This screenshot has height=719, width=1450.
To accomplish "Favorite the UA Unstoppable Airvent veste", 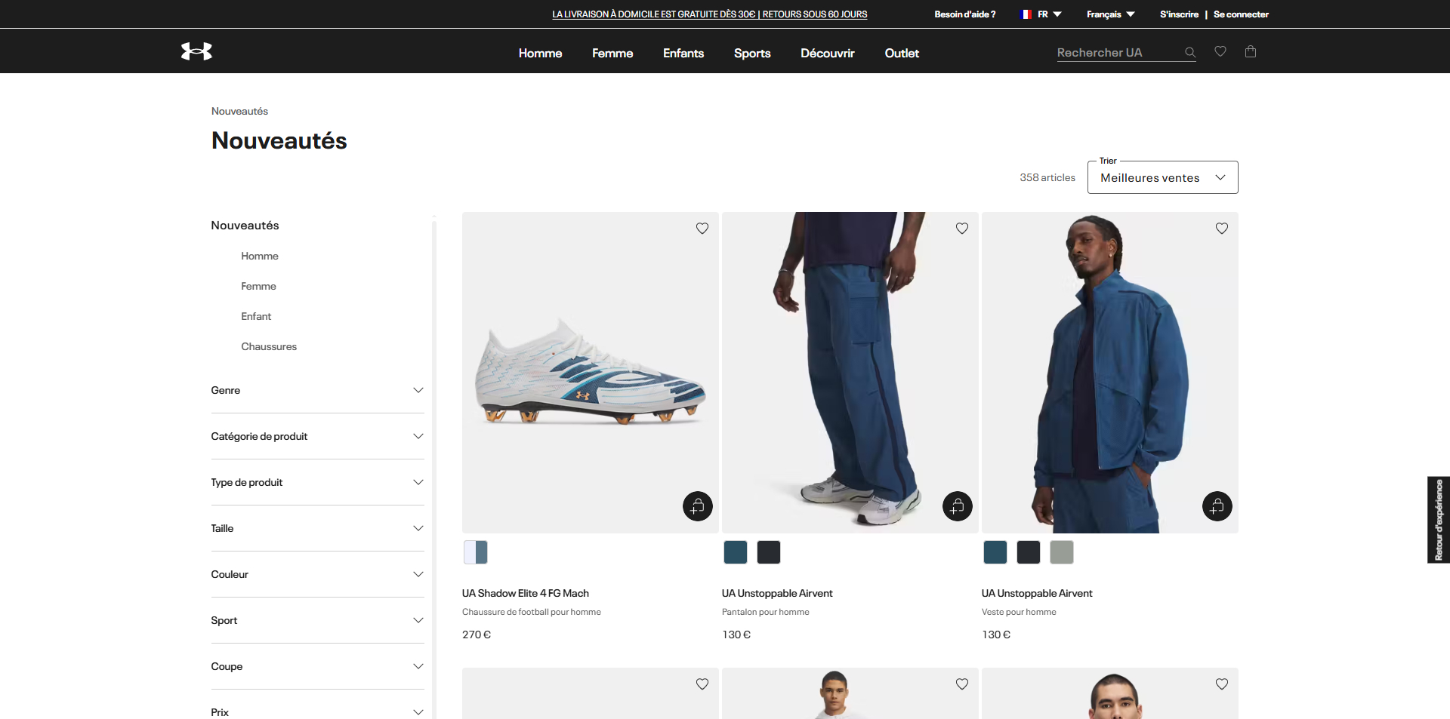I will pos(1222,229).
